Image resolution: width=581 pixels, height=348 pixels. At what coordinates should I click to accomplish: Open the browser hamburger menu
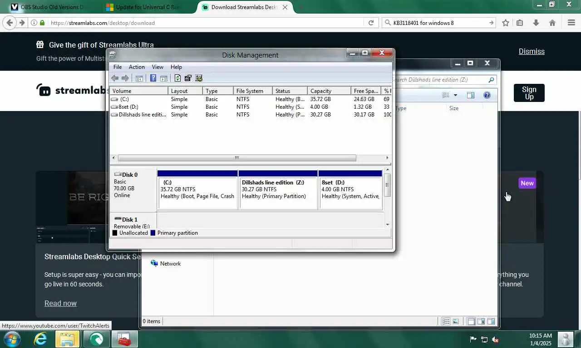571,23
